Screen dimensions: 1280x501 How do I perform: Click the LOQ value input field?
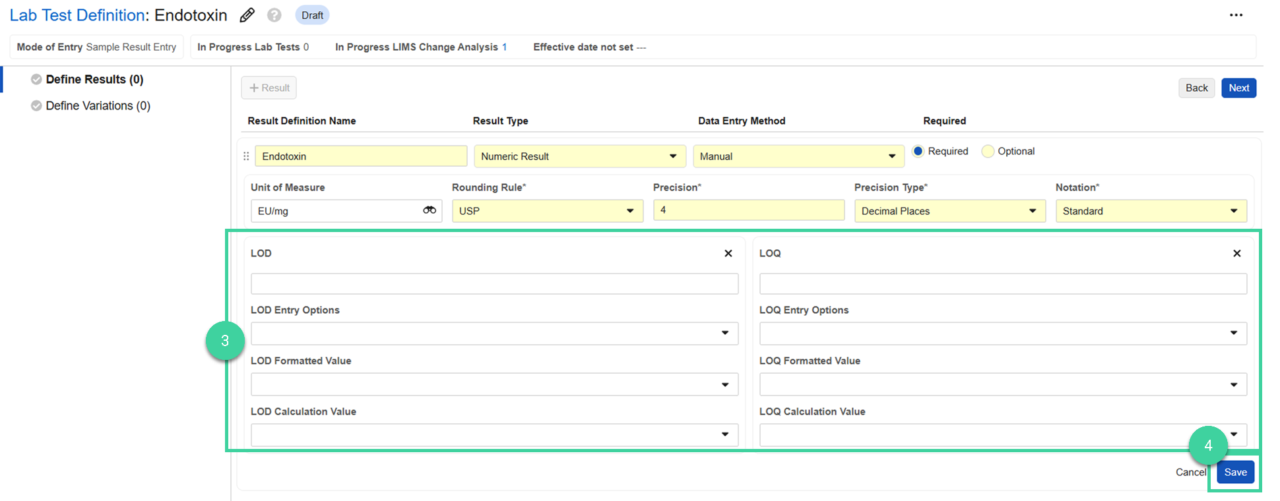pyautogui.click(x=1003, y=284)
